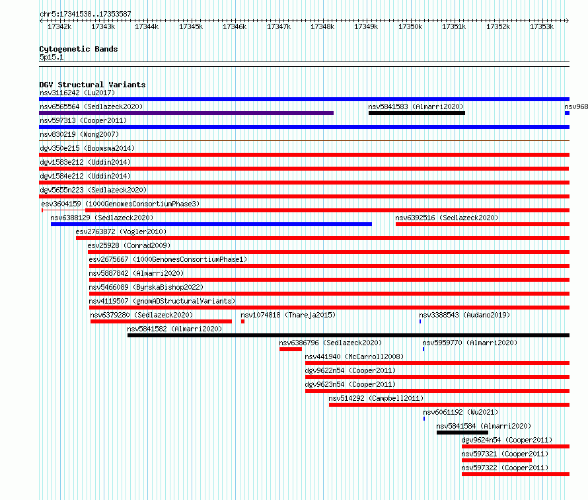Select the nsv6392516 (Sedlazeck2020) label
This screenshot has width=588, height=500.
point(447,218)
